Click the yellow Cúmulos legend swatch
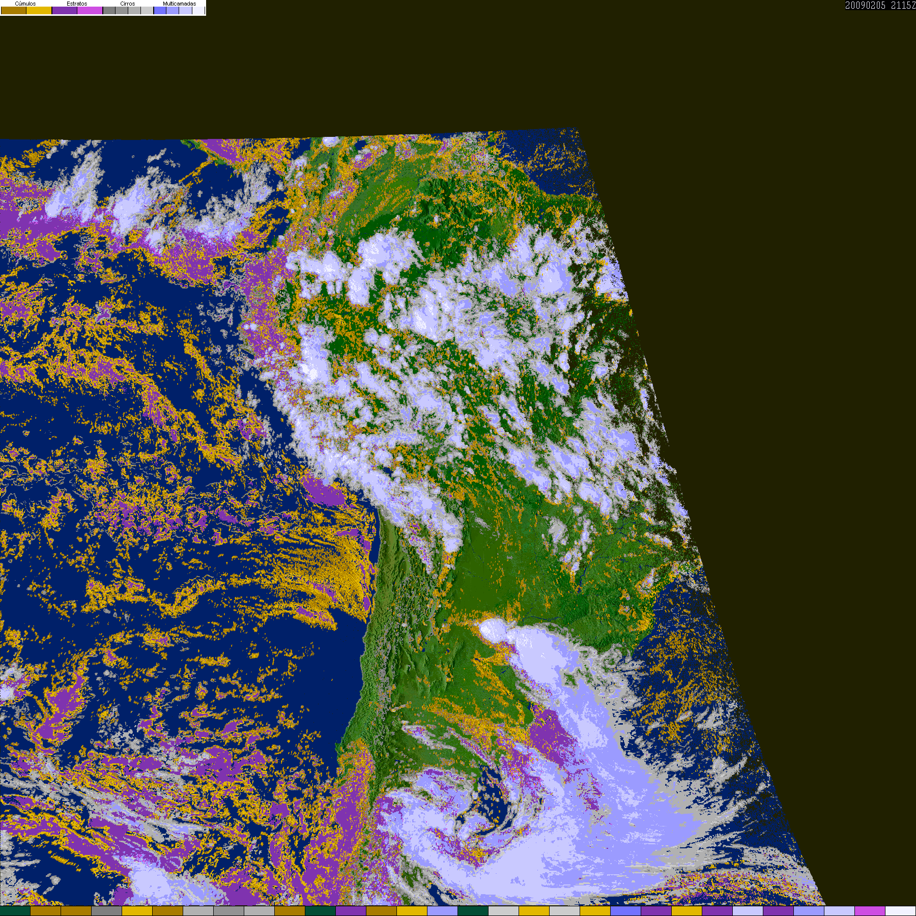This screenshot has width=916, height=916. [x=39, y=10]
